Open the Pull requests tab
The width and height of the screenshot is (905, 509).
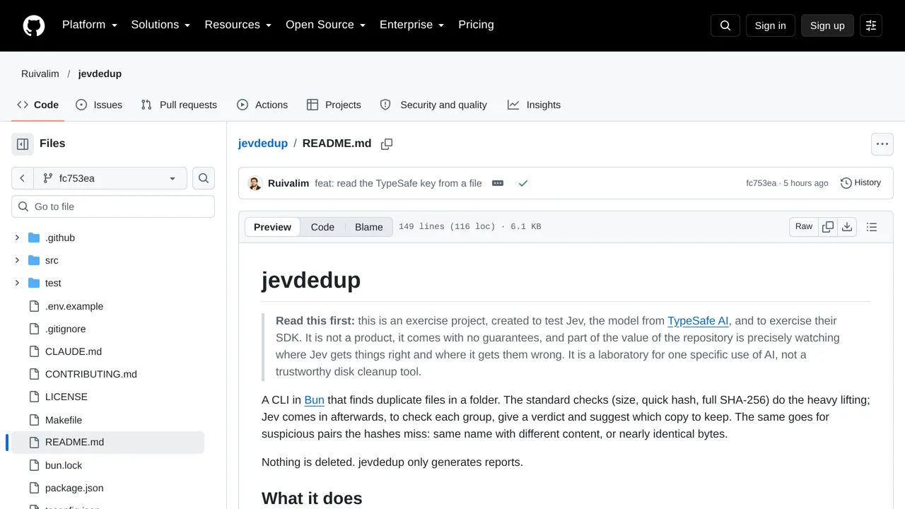[179, 105]
